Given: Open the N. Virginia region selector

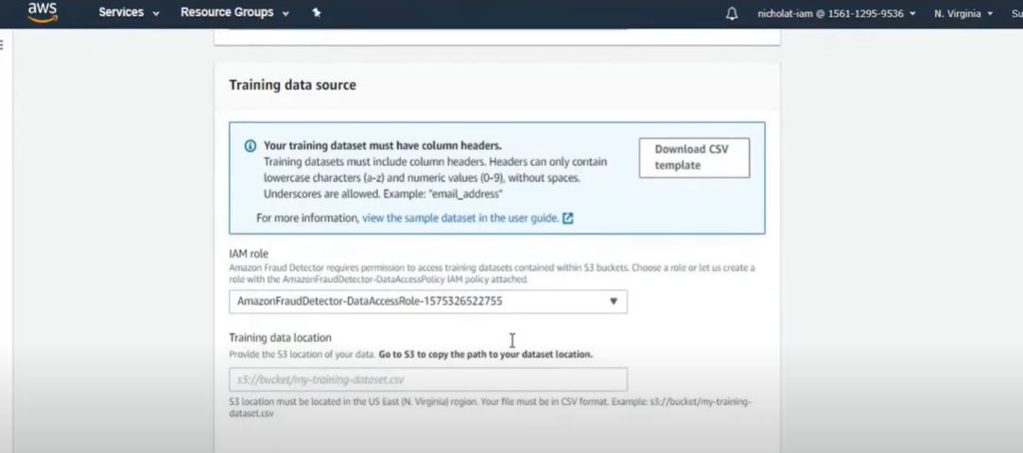Looking at the screenshot, I should point(963,13).
